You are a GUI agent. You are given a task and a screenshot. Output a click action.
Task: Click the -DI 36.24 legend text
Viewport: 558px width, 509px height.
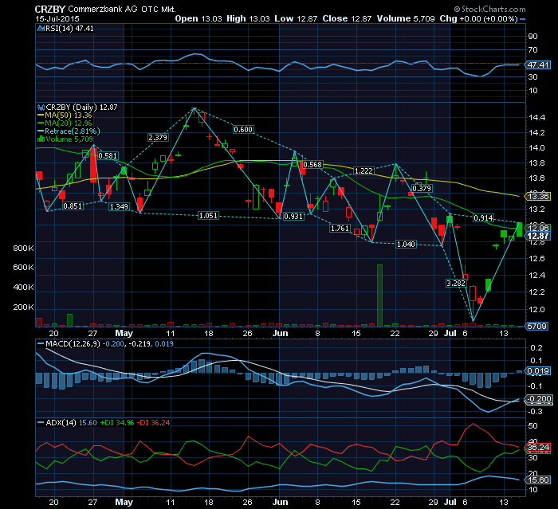(x=153, y=422)
